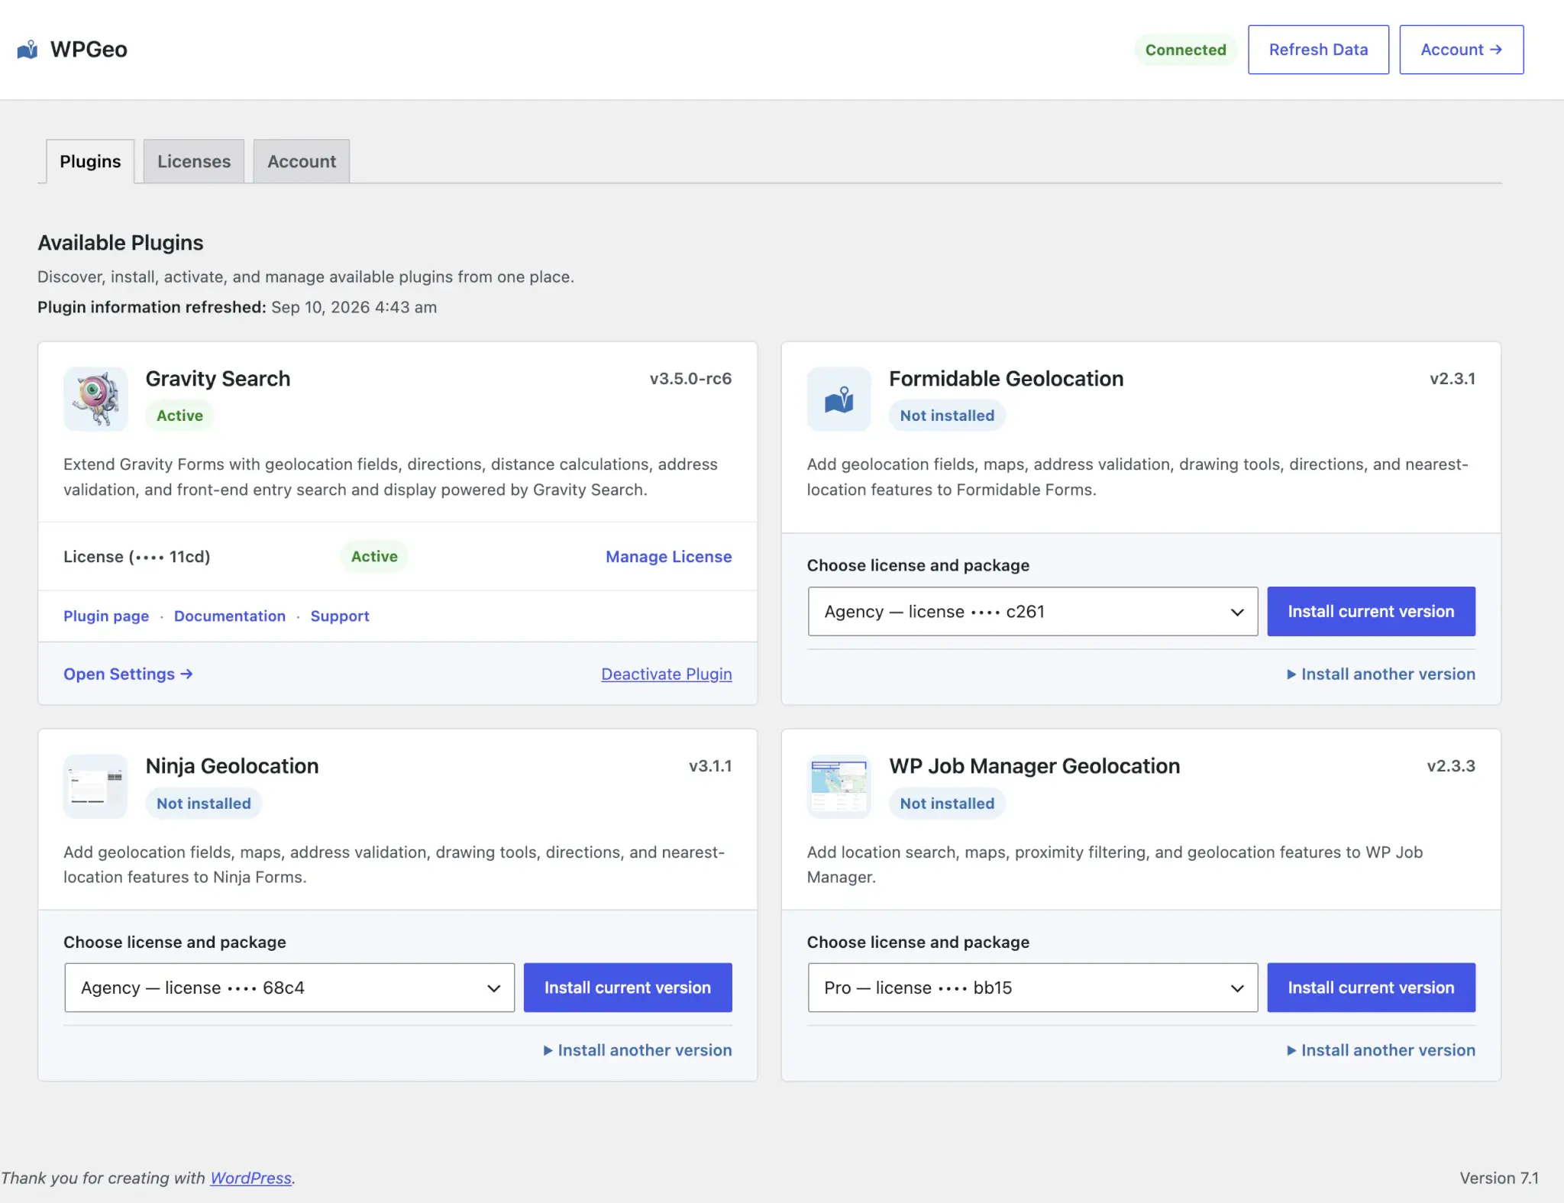This screenshot has height=1203, width=1564.
Task: Click the Sep 10, 2026 refreshed timestamp
Action: click(x=354, y=306)
